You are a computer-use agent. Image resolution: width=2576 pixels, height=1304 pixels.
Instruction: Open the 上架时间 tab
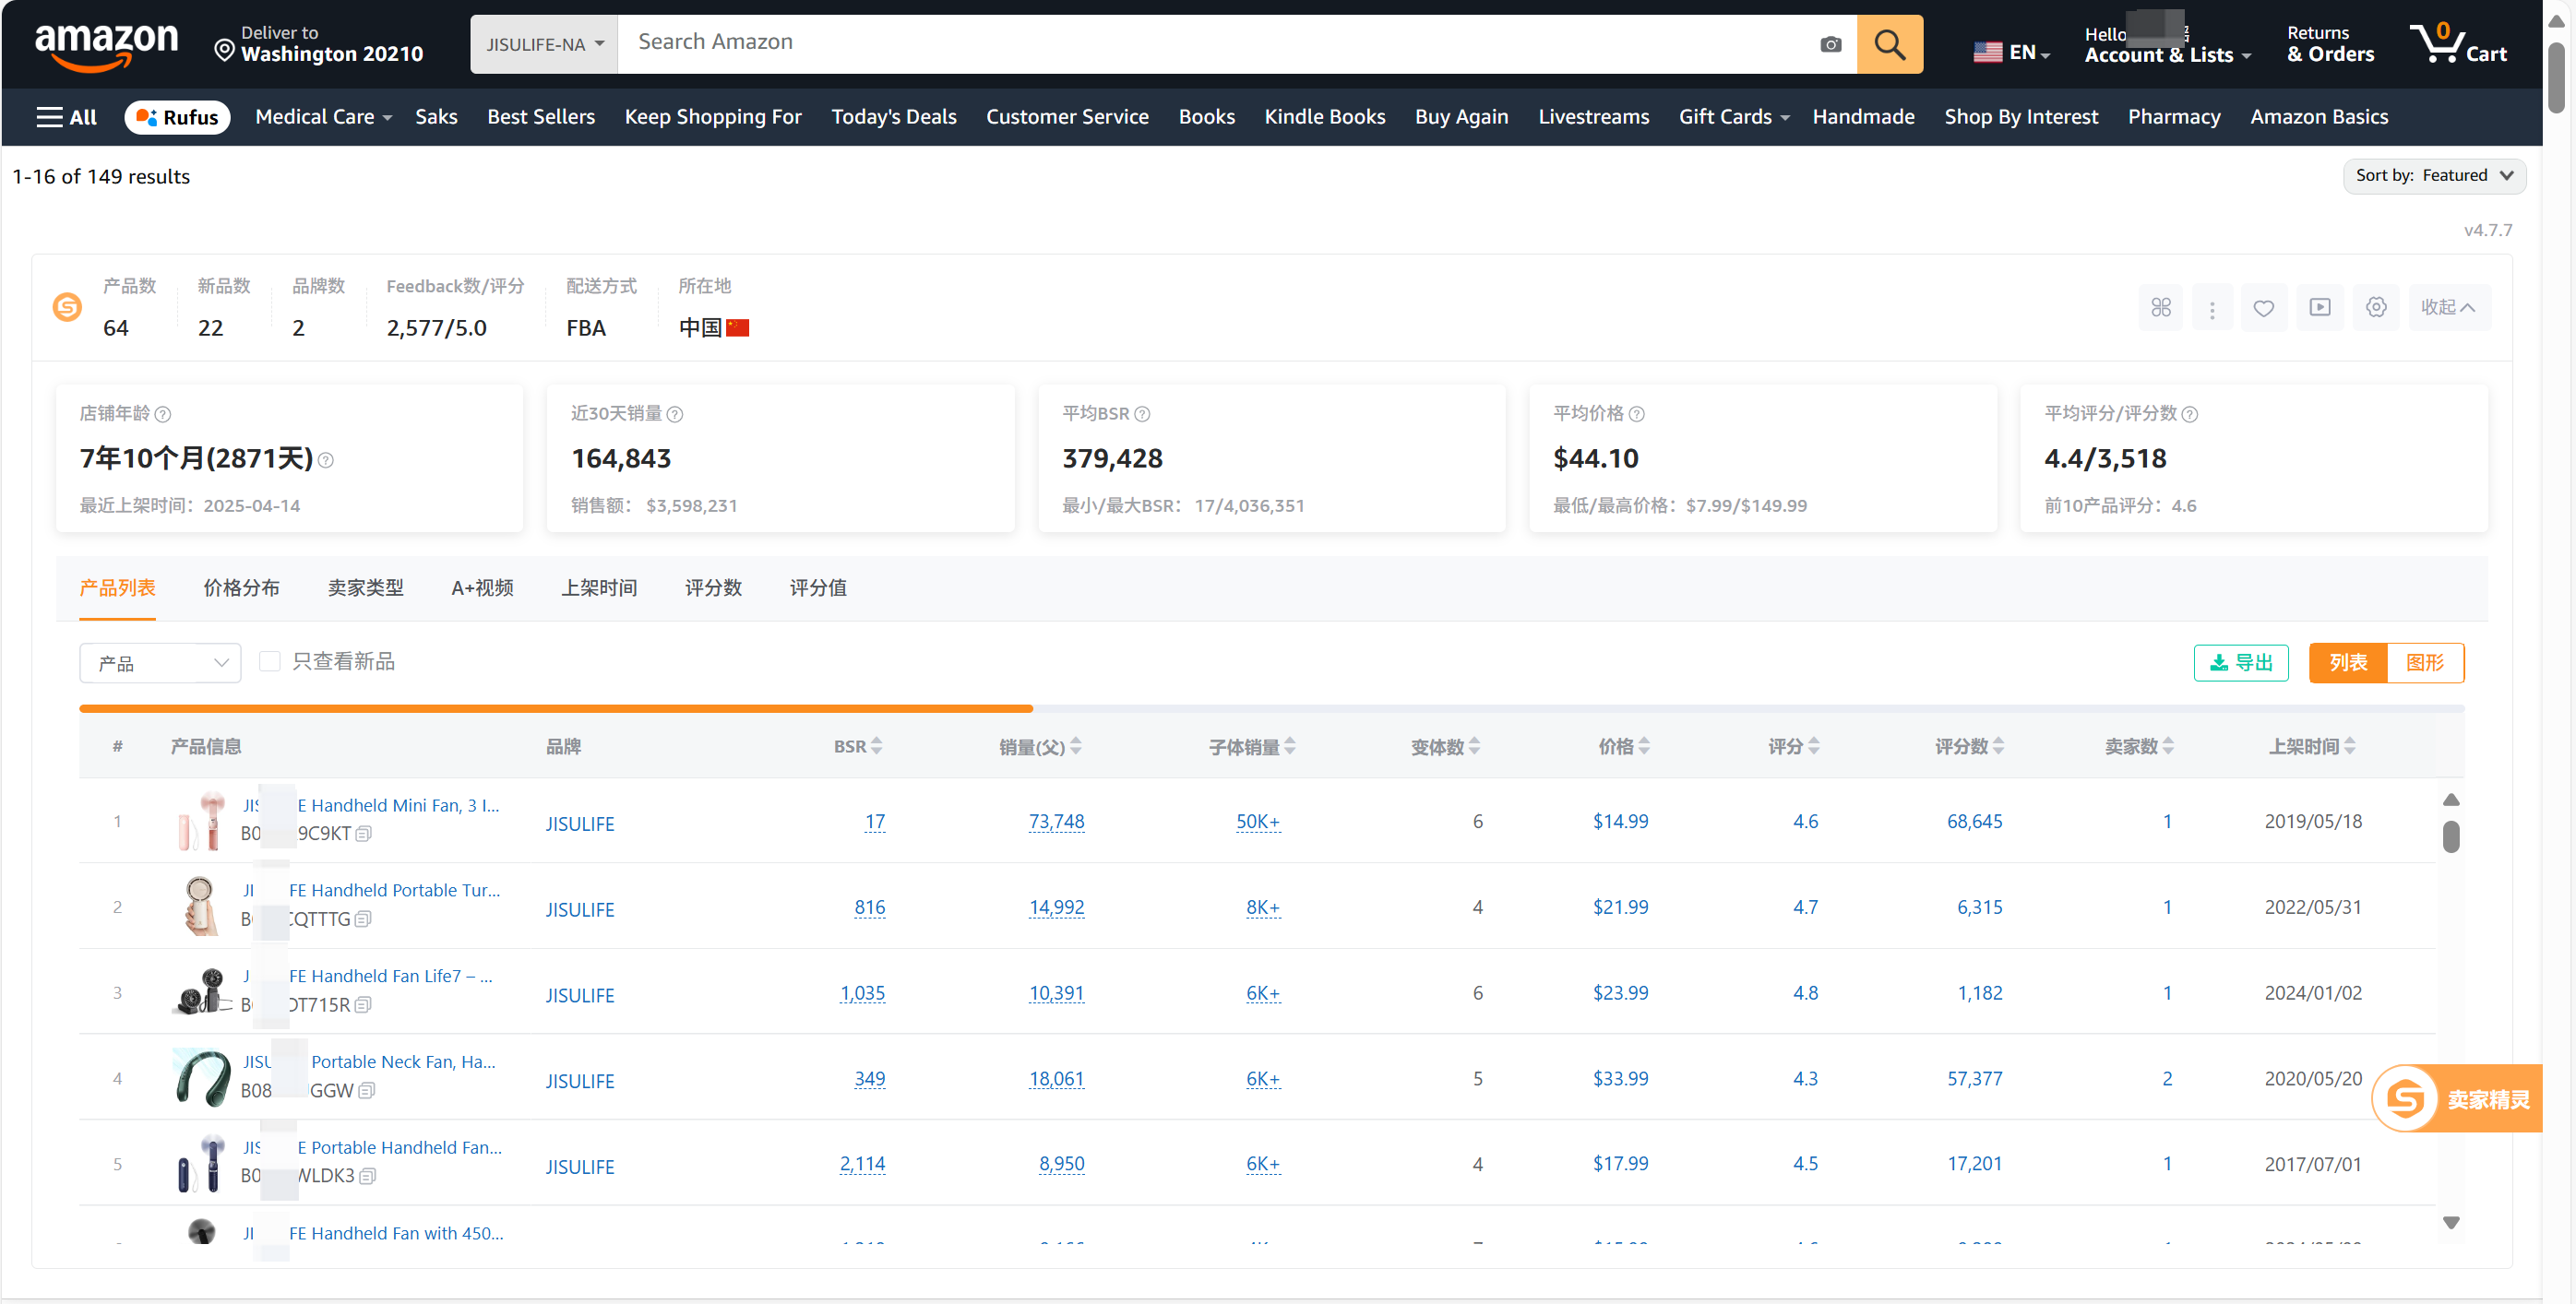598,587
